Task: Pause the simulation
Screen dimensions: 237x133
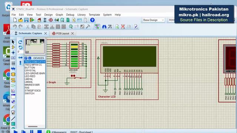Action: click(x=31, y=132)
